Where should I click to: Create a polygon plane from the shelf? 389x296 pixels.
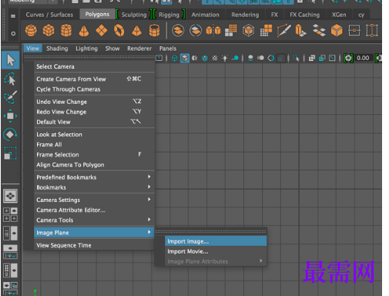102,31
